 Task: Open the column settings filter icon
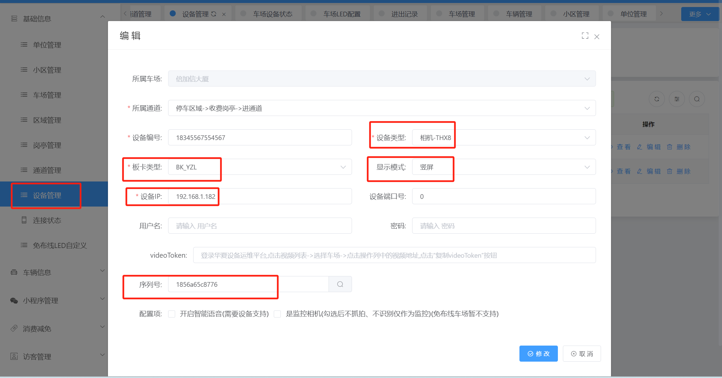[677, 99]
